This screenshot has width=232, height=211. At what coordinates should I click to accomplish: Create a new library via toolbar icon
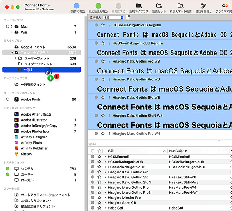pyautogui.click(x=138, y=6)
